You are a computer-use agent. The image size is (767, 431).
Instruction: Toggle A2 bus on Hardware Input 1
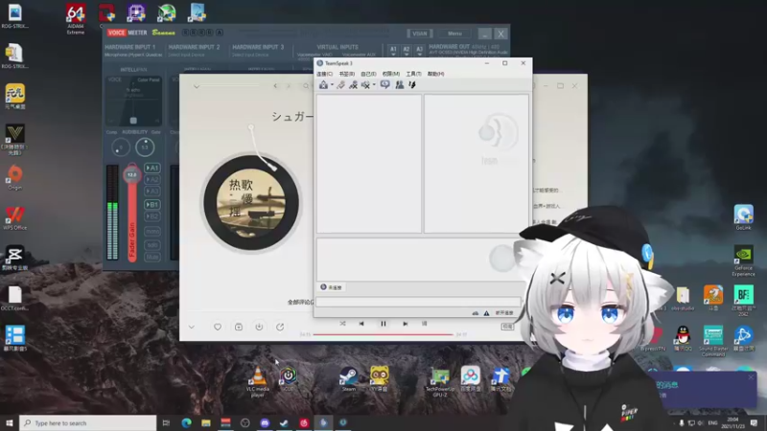(152, 179)
